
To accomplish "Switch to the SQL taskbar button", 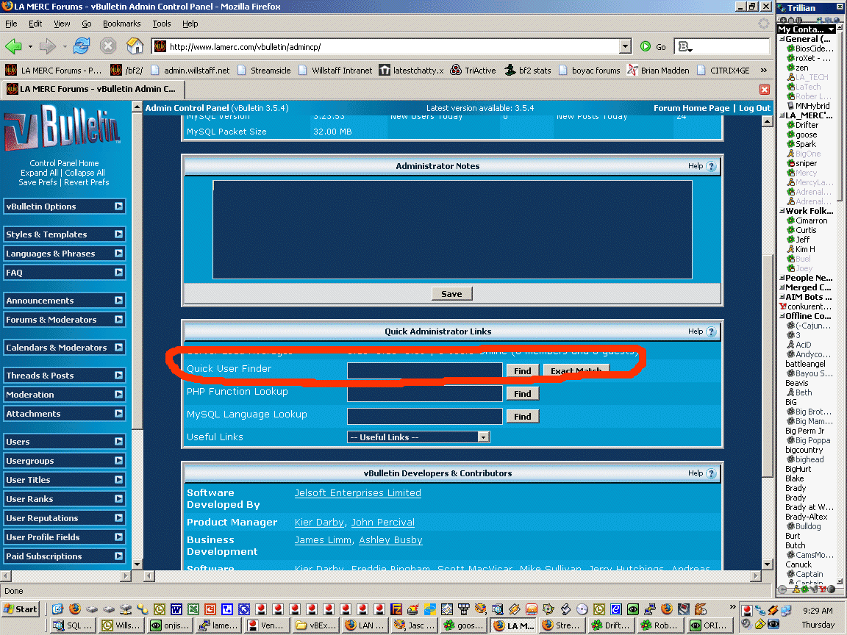I will 73,625.
